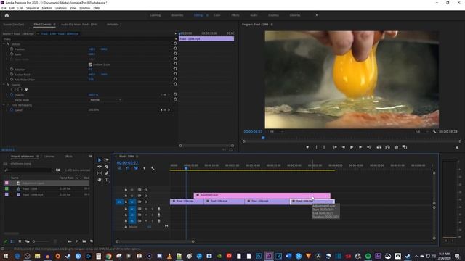Create ellipse mask under Opacity
This screenshot has height=261, width=465.
(13, 89)
